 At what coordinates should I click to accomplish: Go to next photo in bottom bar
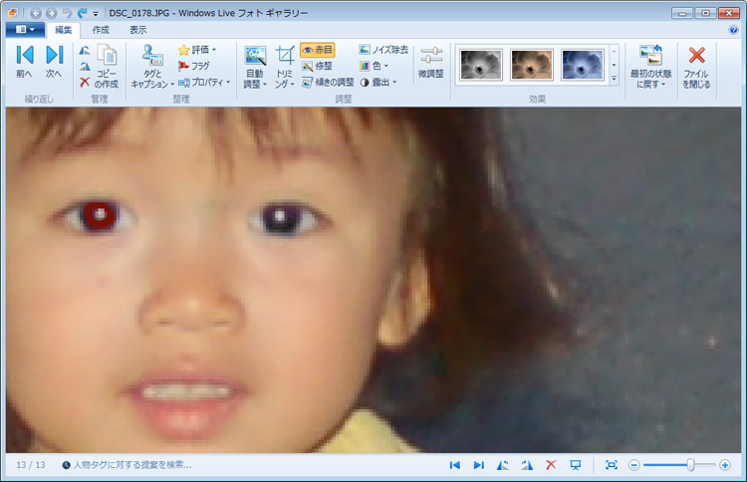(479, 465)
